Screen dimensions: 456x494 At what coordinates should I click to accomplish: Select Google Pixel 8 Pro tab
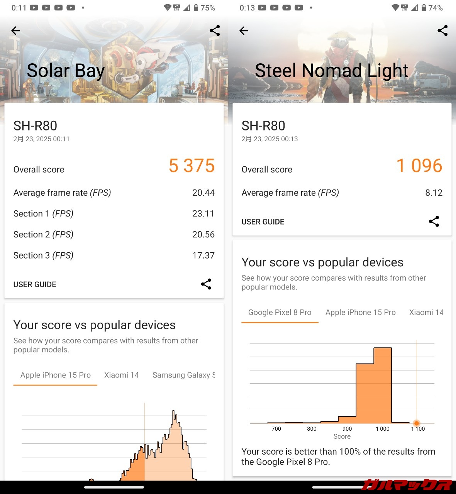280,312
